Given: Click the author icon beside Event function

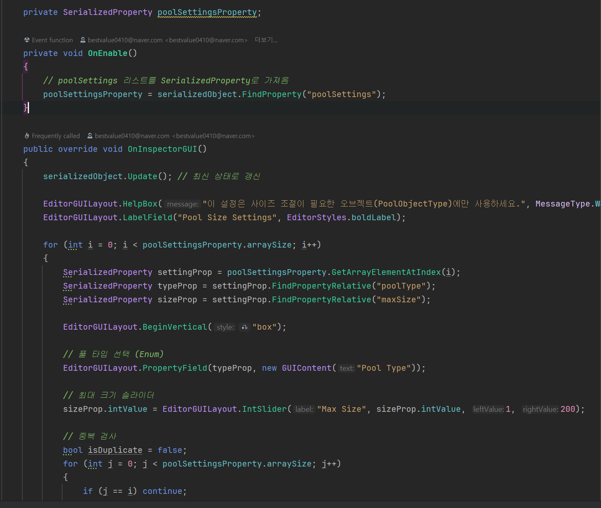Looking at the screenshot, I should click(83, 40).
